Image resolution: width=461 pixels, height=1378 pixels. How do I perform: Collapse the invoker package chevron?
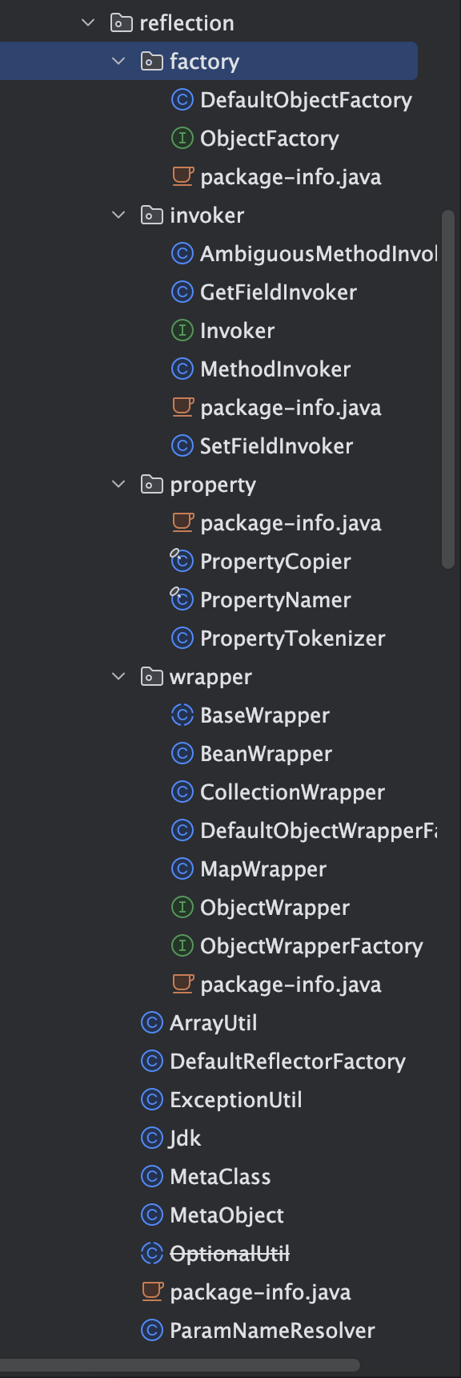[x=118, y=216]
